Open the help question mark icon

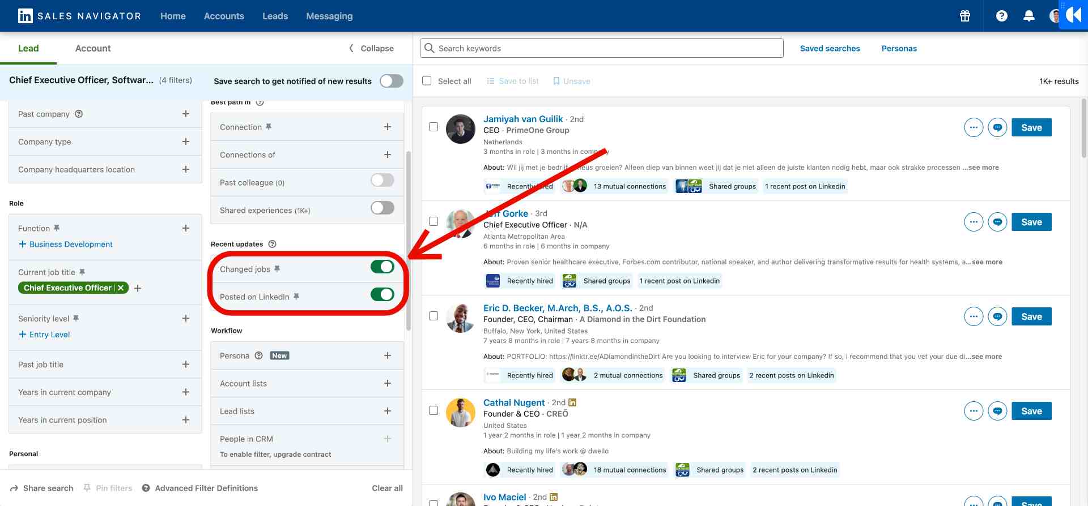(1002, 16)
